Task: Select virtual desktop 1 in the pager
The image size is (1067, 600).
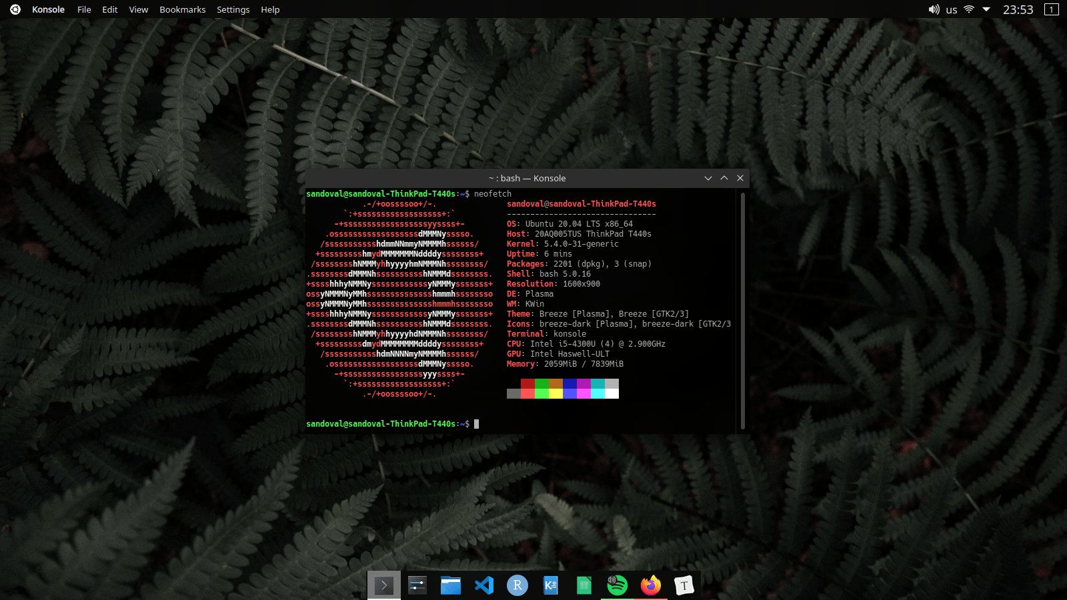Action: (x=1050, y=9)
